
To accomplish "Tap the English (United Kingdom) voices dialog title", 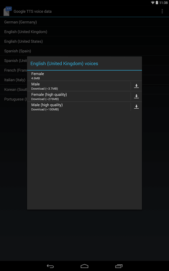I will [x=64, y=64].
